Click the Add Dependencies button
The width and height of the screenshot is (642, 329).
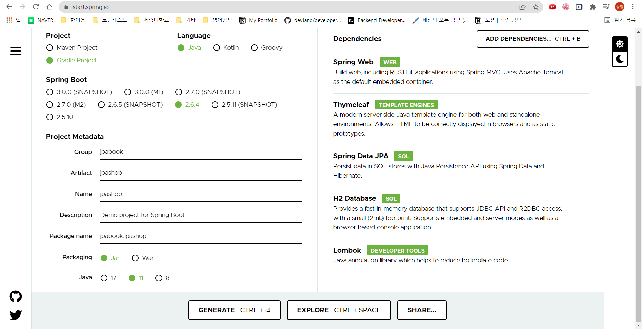point(533,39)
